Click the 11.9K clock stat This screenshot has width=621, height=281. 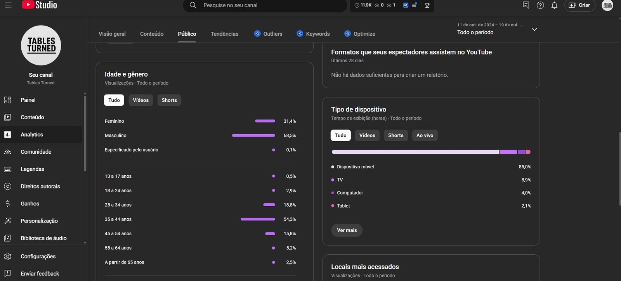click(363, 5)
